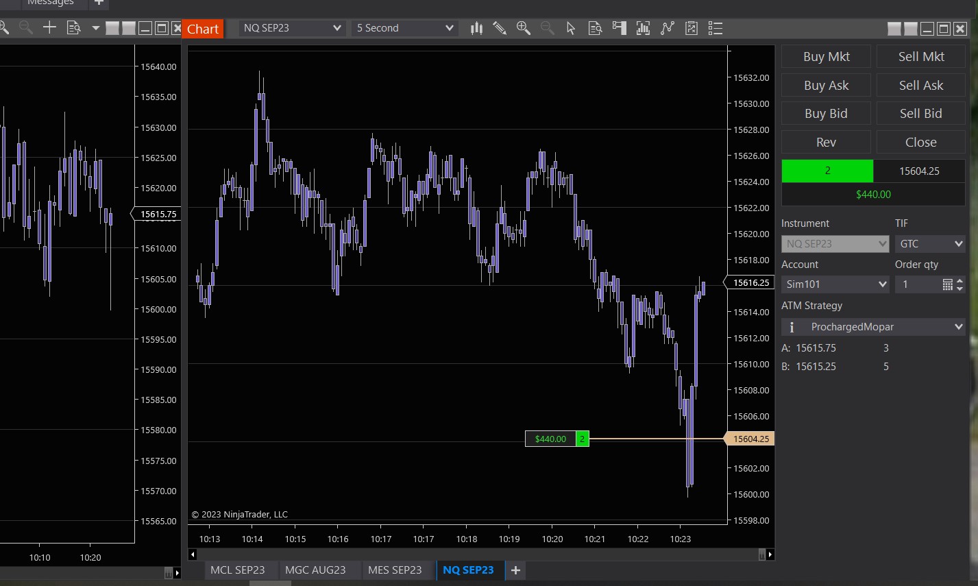Open data box icon in left chart window
The image size is (978, 586).
[73, 27]
